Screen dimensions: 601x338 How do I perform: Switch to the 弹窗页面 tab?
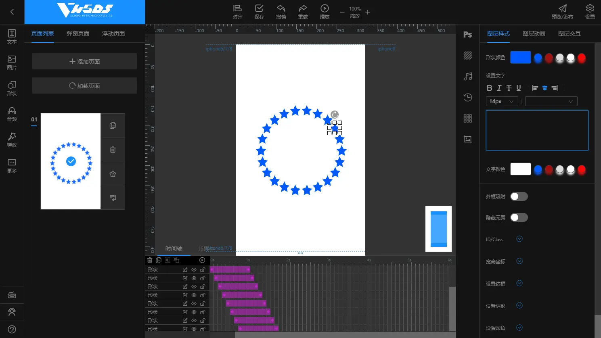[78, 33]
